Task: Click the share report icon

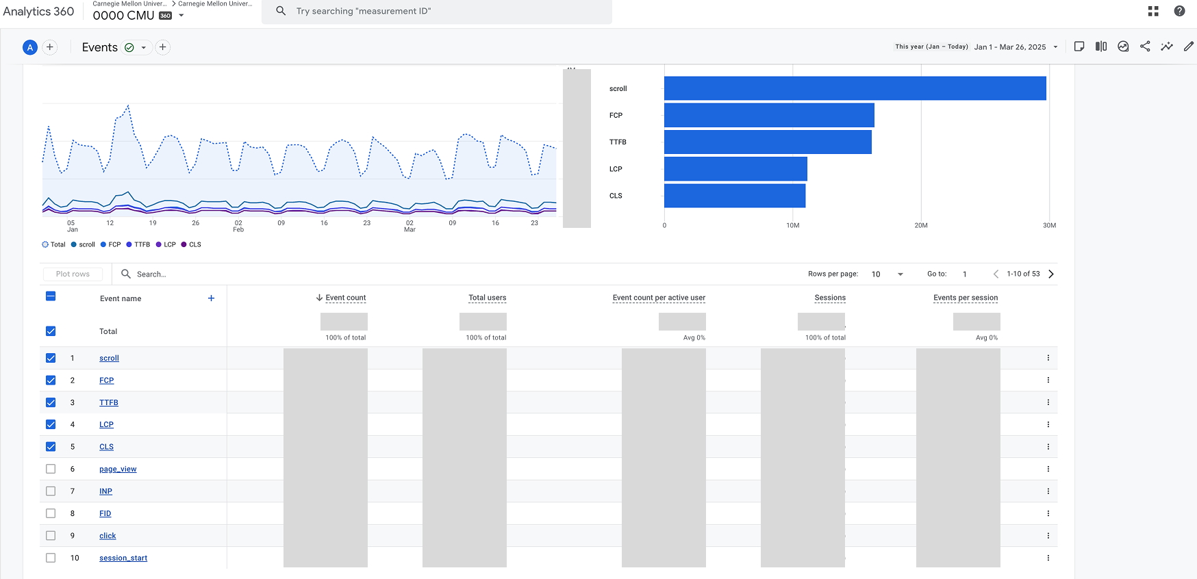Action: tap(1145, 47)
